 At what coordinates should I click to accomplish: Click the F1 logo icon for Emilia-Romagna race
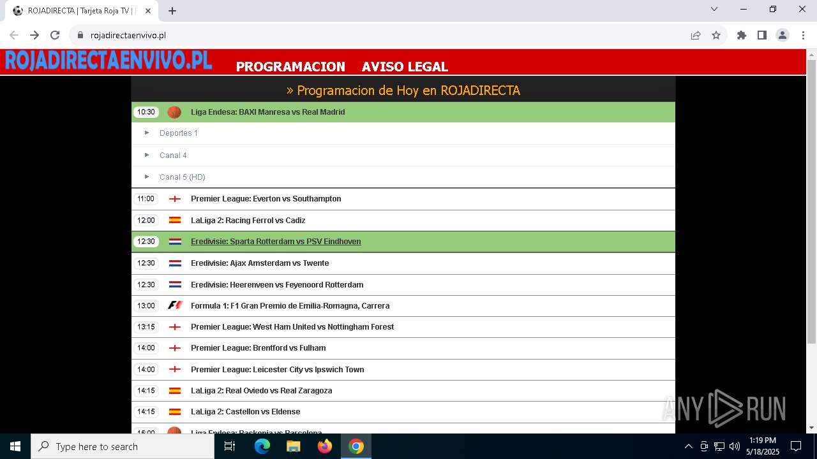coord(175,306)
